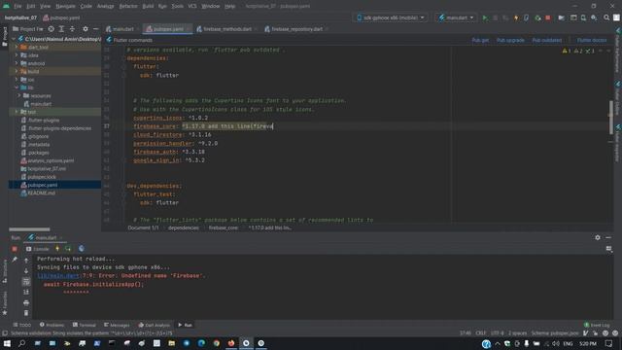Screen dimensions: 622x350
Task: Open the Refactor menu
Action: pyautogui.click(x=128, y=7)
